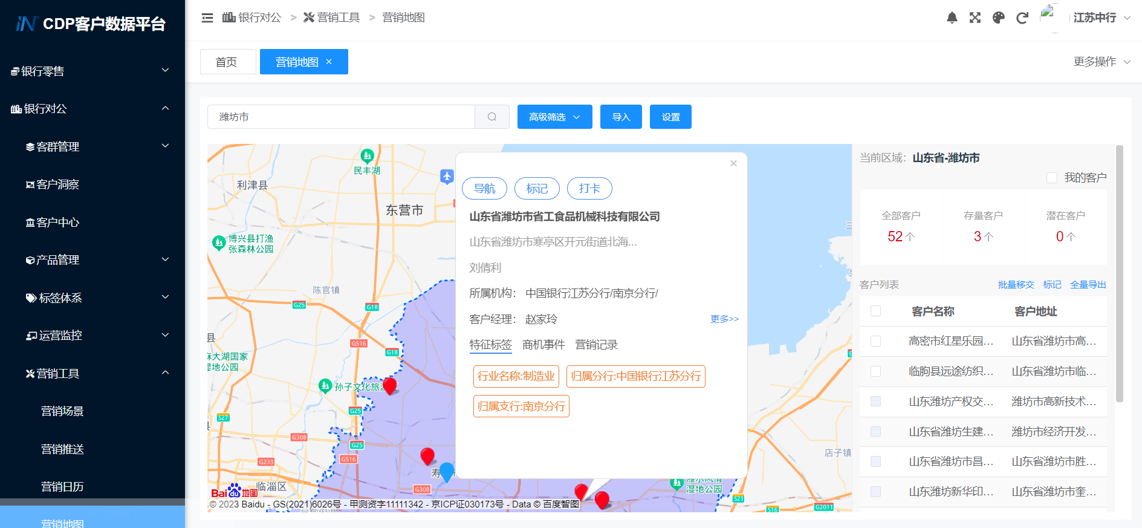Click the refresh page icon
Screen dimensions: 1142x528
pos(1022,18)
